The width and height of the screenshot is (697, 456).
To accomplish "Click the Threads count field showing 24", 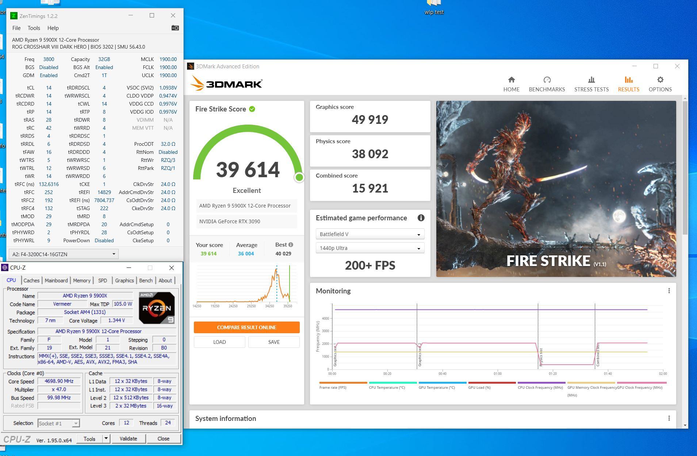I will click(168, 423).
